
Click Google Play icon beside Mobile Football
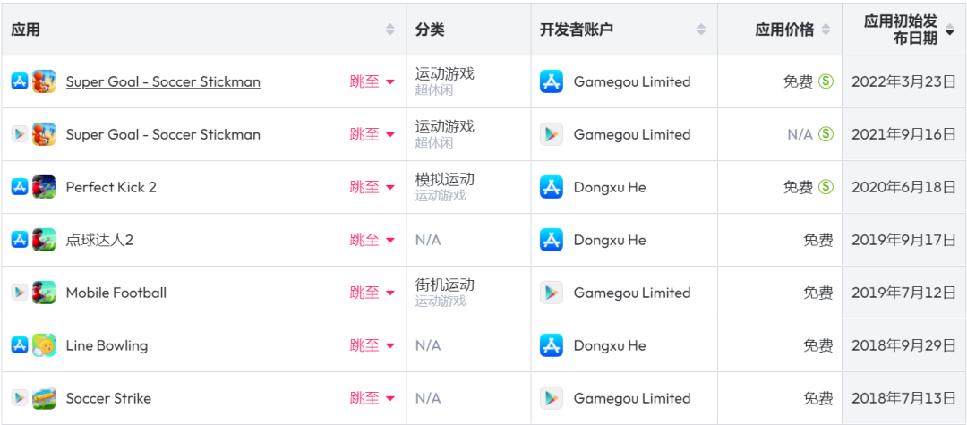(x=20, y=293)
